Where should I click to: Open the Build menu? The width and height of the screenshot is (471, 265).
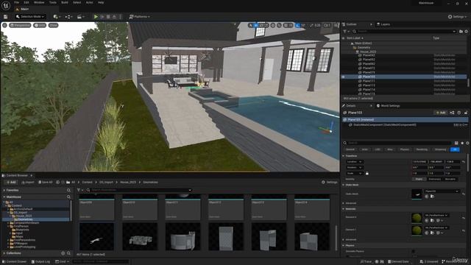[x=65, y=2]
